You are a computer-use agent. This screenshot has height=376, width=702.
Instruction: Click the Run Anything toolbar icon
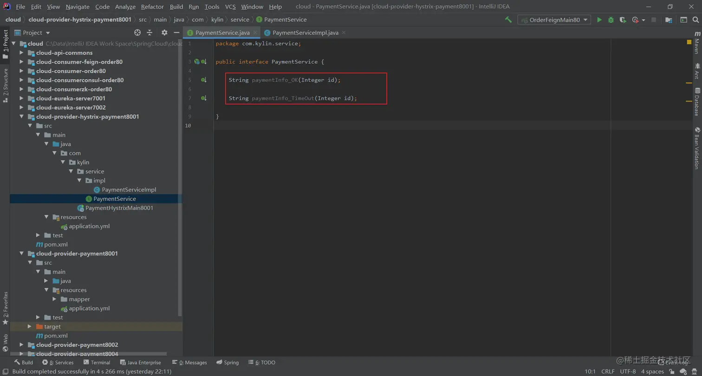pos(683,20)
